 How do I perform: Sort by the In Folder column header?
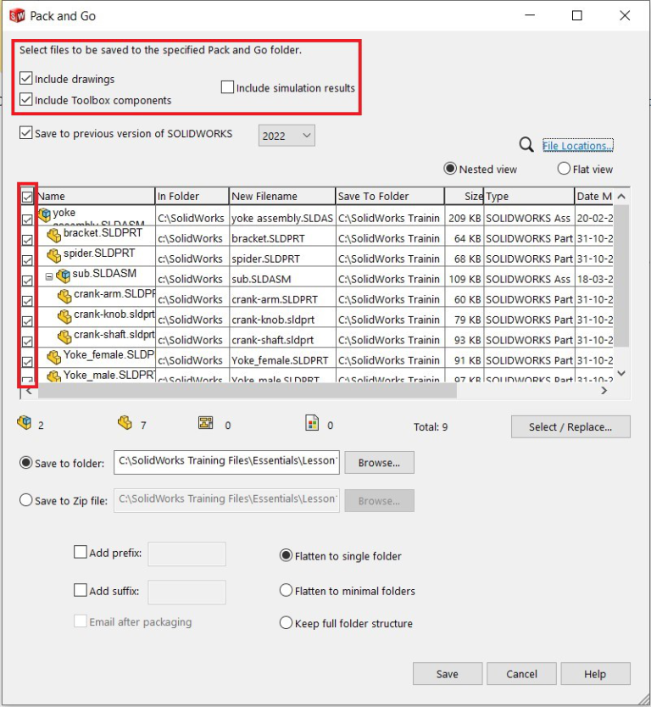(x=192, y=196)
